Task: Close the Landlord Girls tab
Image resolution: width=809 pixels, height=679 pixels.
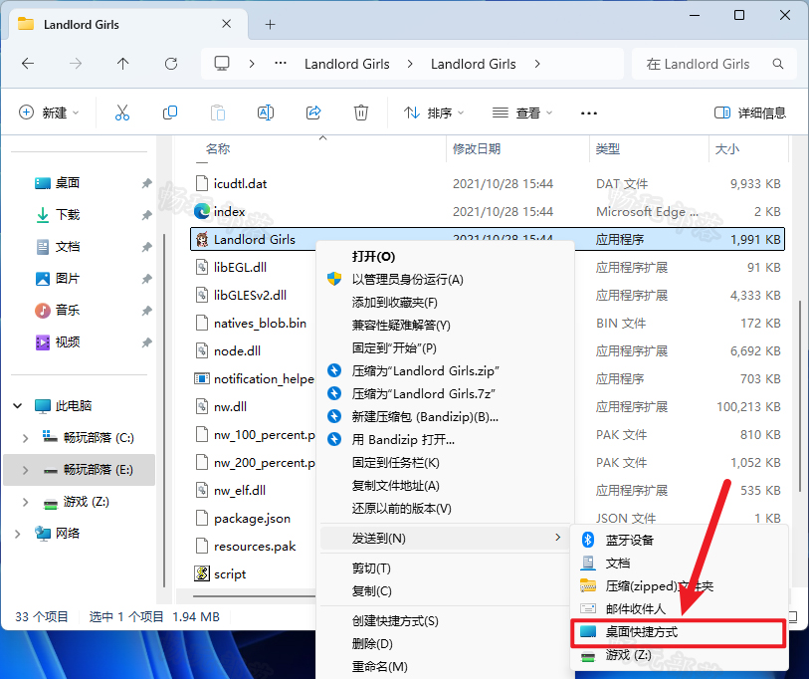Action: (x=226, y=24)
